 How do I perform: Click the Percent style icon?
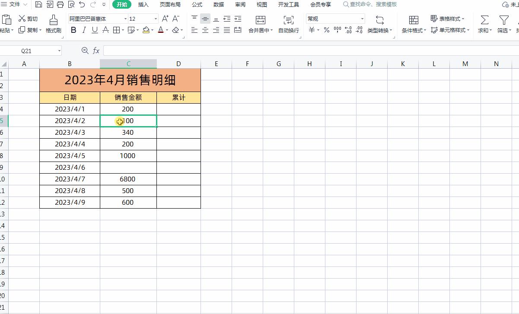pos(327,30)
